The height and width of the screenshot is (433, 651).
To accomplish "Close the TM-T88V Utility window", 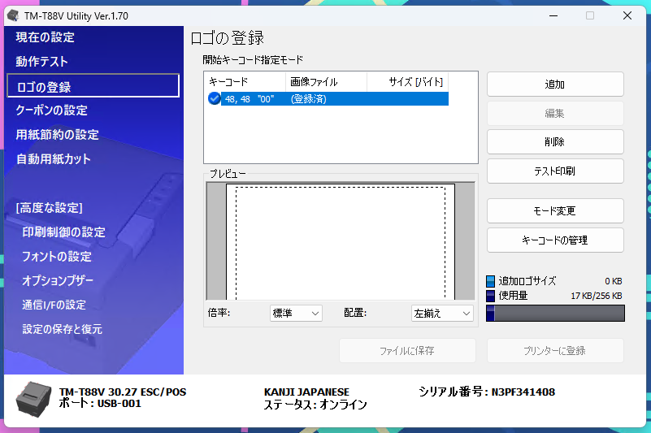I will pyautogui.click(x=627, y=15).
